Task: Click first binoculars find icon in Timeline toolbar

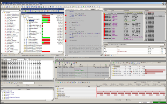Action: [83, 82]
